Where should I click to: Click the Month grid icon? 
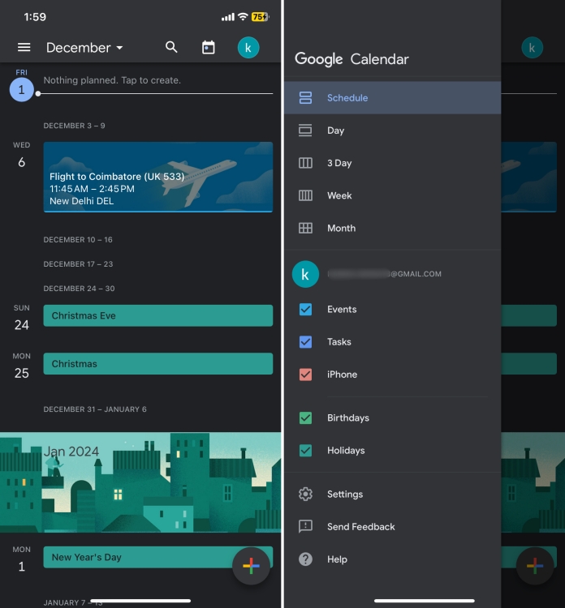point(305,228)
